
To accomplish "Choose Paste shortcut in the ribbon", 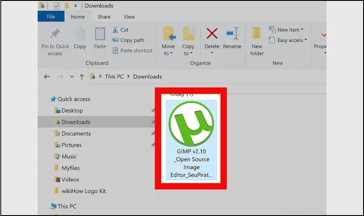I will coord(132,51).
